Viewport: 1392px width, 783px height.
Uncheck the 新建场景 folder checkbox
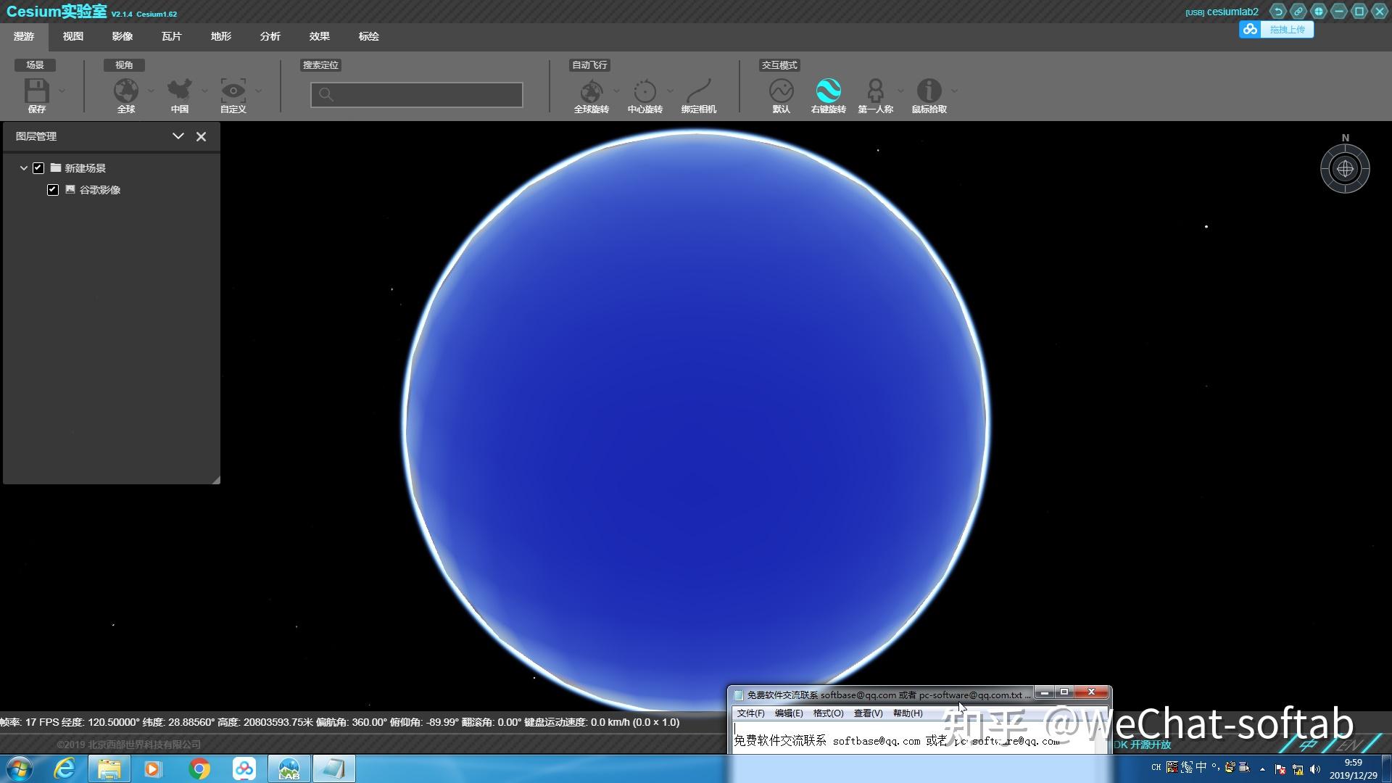(x=38, y=168)
